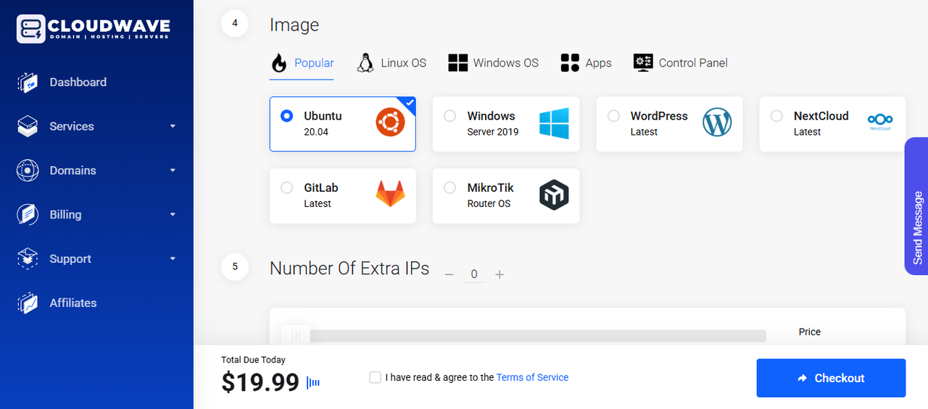Expand the Billing menu arrow
This screenshot has height=409, width=928.
(x=173, y=214)
